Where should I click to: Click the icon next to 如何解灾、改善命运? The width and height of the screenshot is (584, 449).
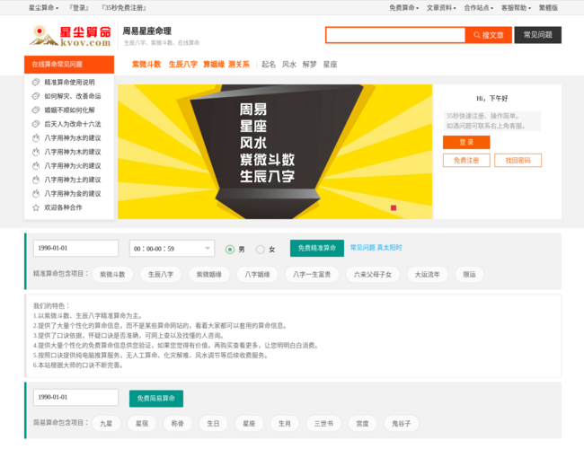coord(36,95)
